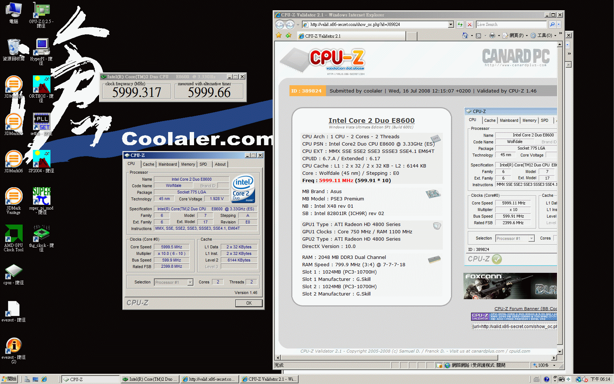This screenshot has width=614, height=384.
Task: Click the Live Search magnifier icon
Action: (x=552, y=25)
